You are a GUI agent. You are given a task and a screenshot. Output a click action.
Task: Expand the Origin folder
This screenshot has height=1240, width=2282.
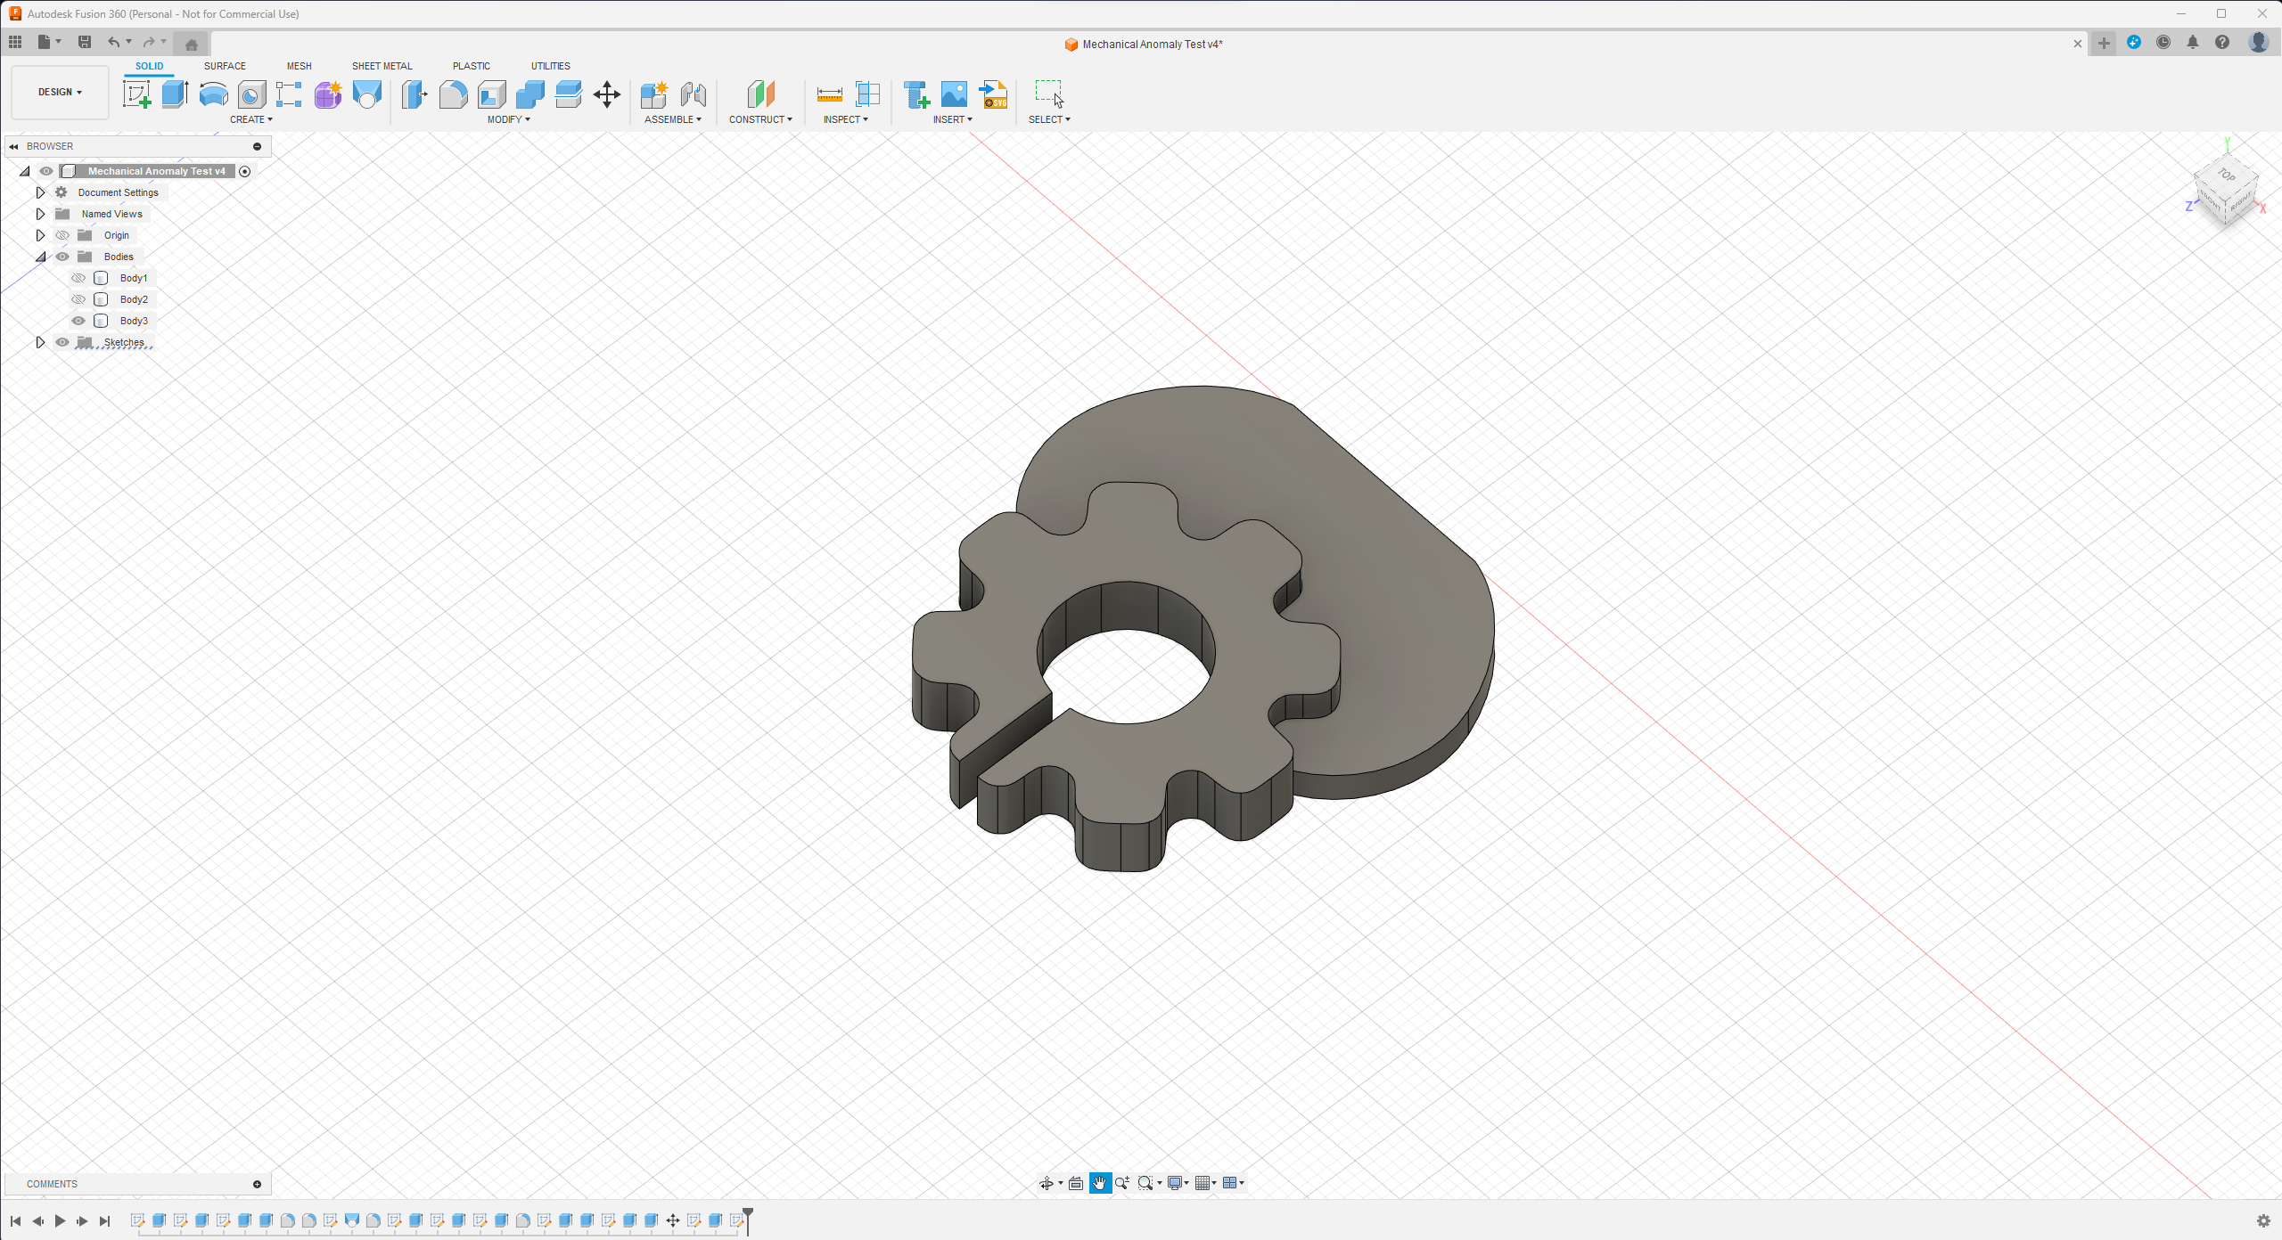[x=38, y=235]
